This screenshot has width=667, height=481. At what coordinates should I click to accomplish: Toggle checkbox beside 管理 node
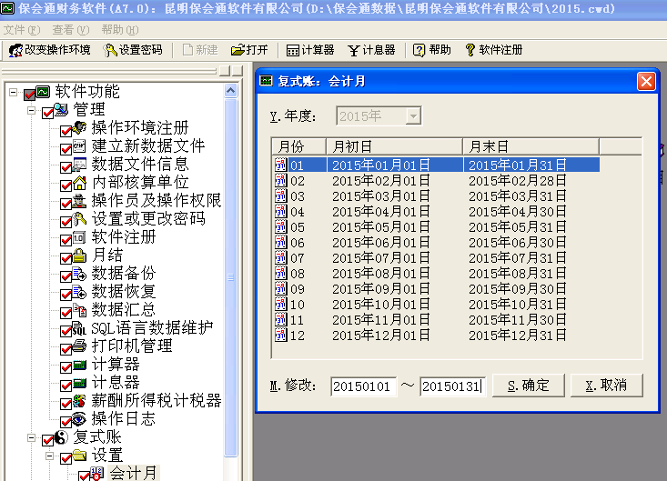click(x=47, y=113)
